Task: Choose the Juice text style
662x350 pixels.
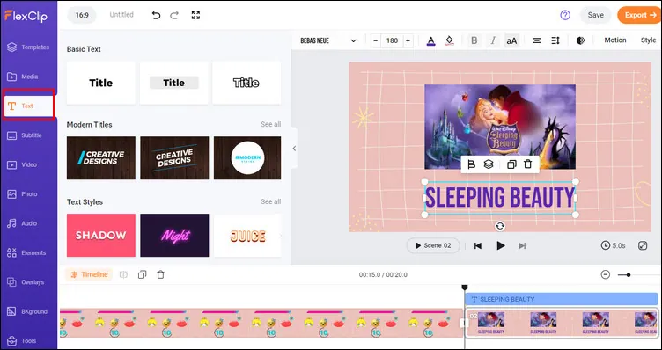Action: (x=247, y=236)
